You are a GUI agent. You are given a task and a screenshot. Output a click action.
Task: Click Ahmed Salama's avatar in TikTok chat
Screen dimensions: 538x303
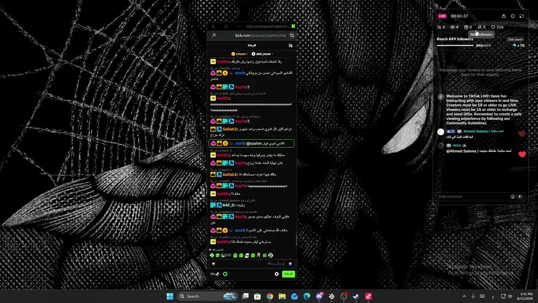[440, 132]
